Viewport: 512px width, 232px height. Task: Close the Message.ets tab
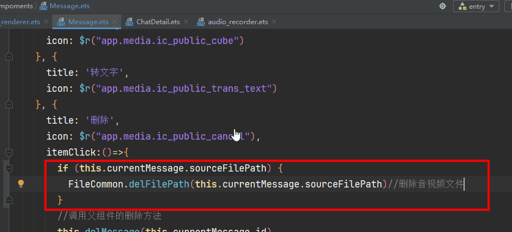pyautogui.click(x=115, y=22)
